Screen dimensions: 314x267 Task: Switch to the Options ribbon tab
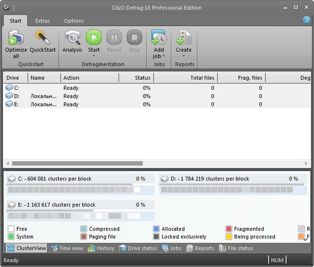coord(74,21)
